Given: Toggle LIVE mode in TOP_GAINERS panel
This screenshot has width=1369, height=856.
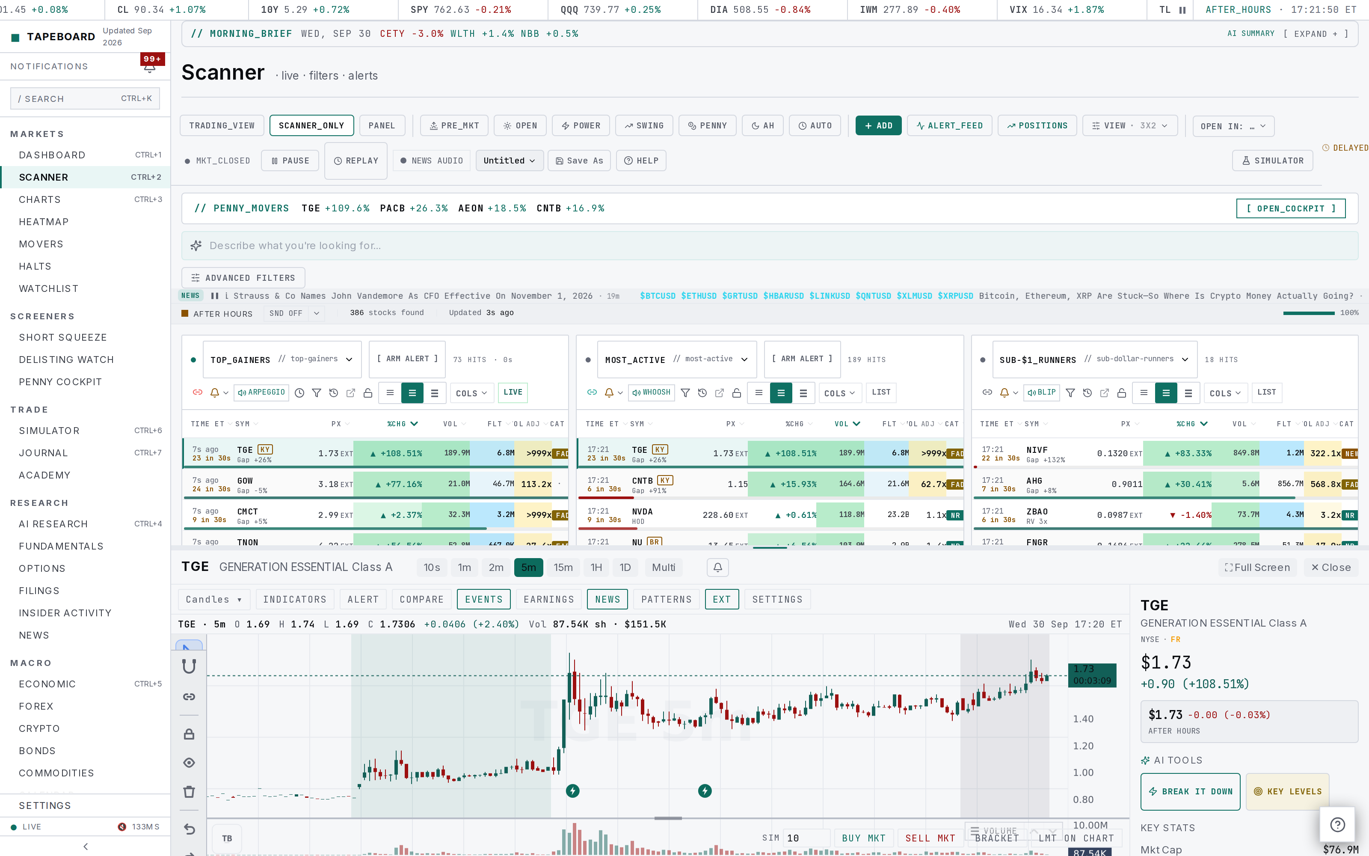Looking at the screenshot, I should (513, 392).
